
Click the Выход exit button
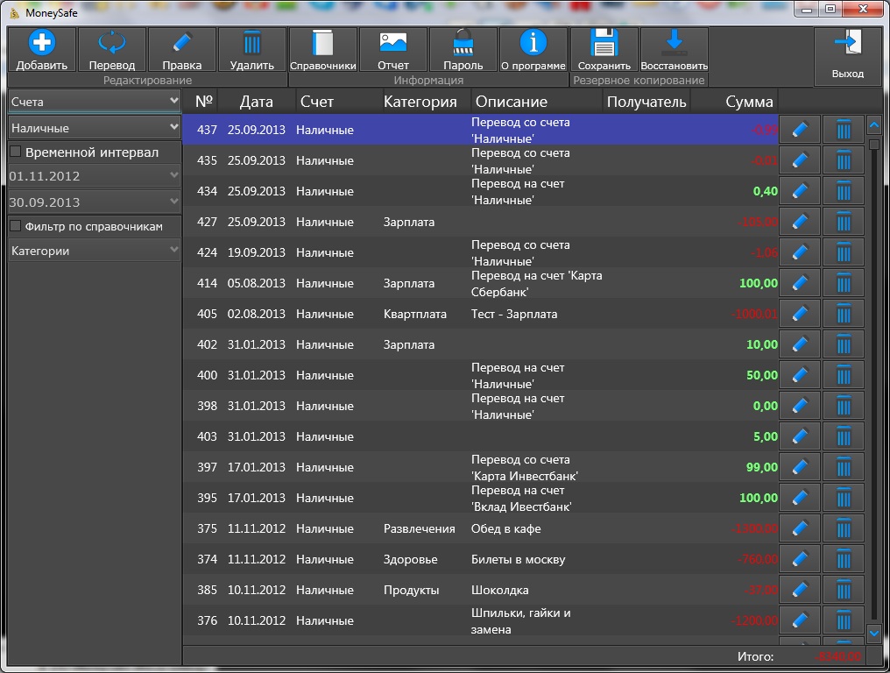[x=848, y=57]
